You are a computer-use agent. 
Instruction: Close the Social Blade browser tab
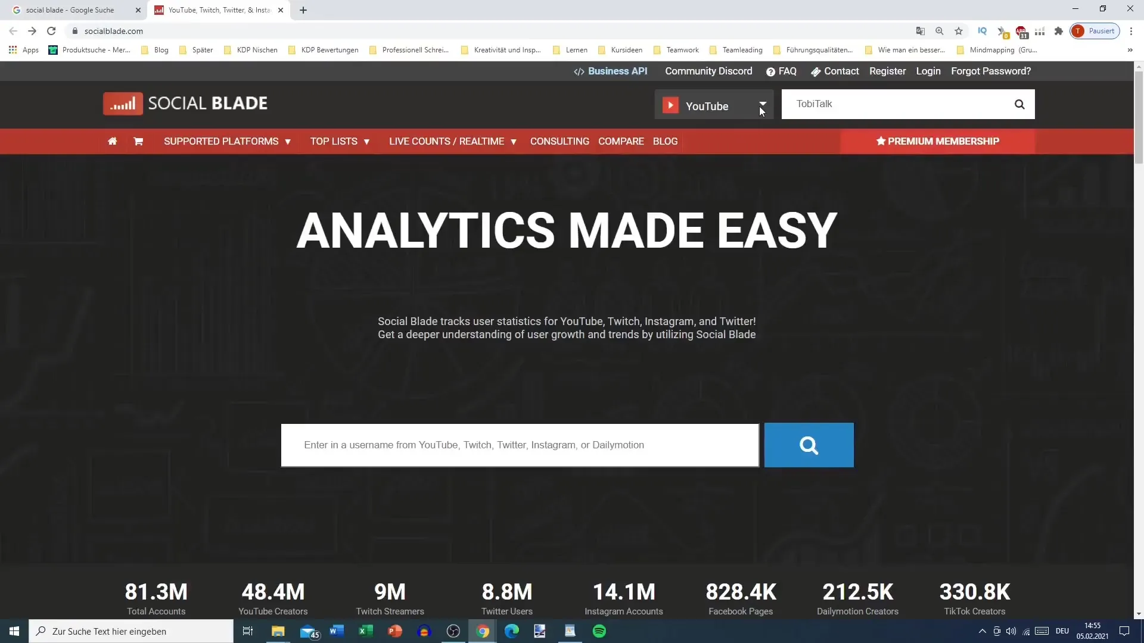281,10
